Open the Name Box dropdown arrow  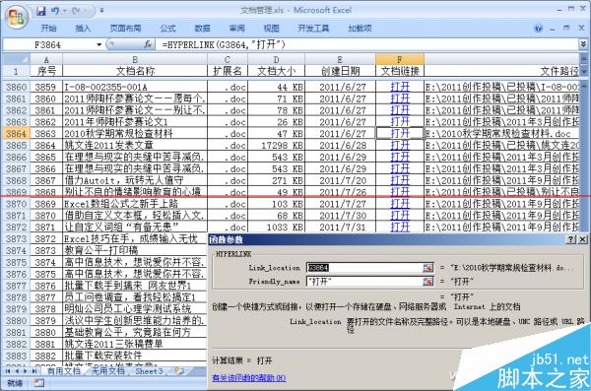click(99, 44)
